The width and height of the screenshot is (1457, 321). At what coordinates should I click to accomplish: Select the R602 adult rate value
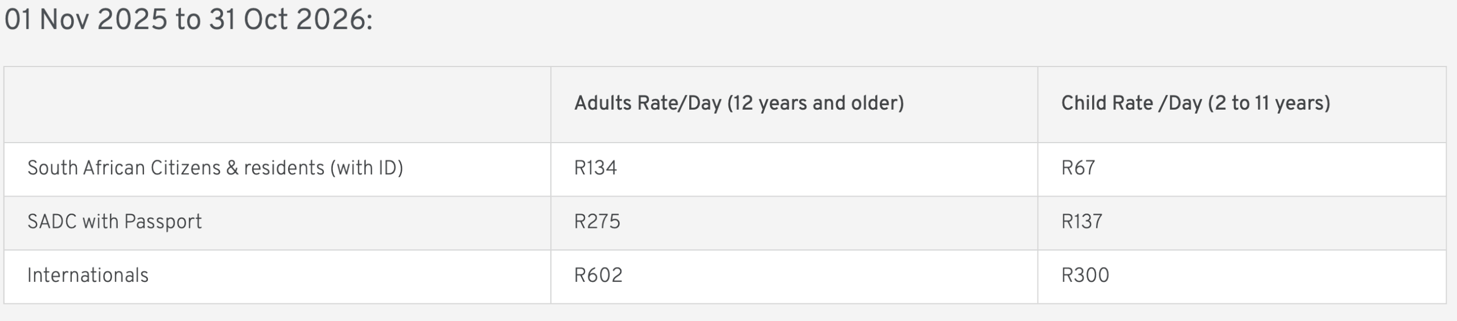598,276
